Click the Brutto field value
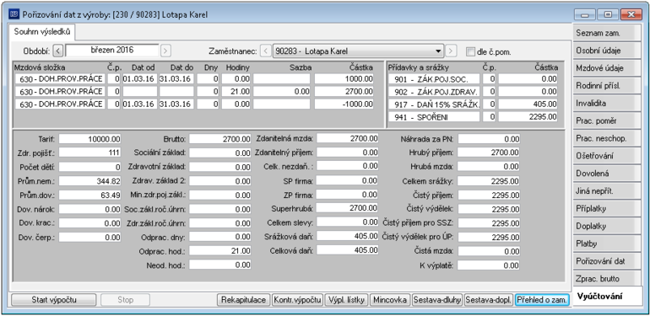Image resolution: width=650 pixels, height=316 pixels. coord(220,139)
